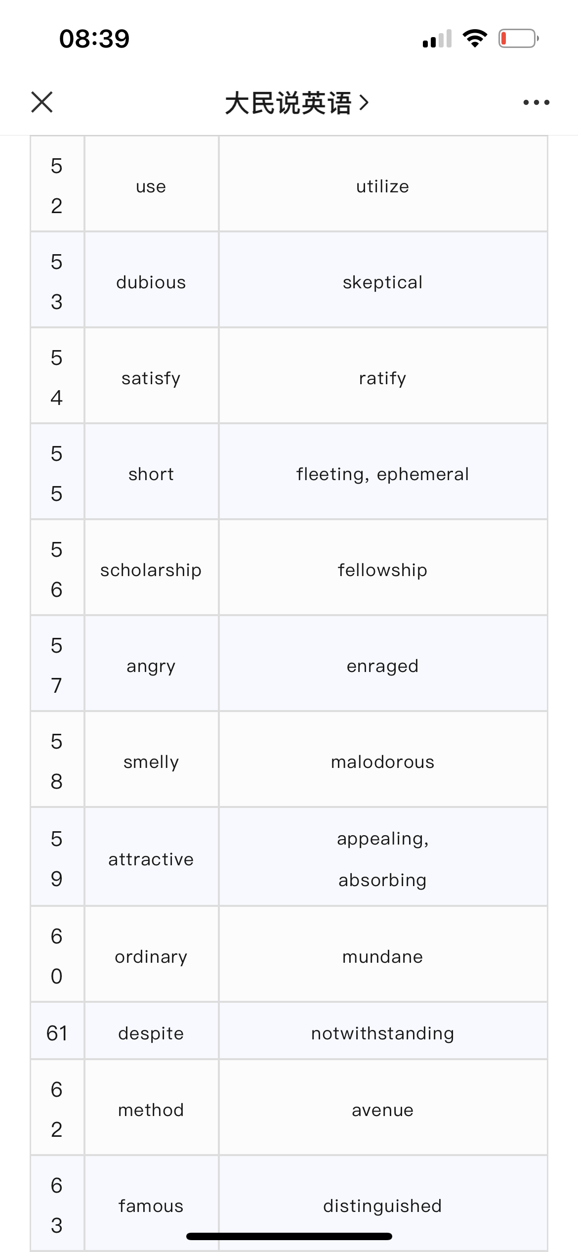
Task: Close the article with the X icon
Action: click(x=42, y=102)
